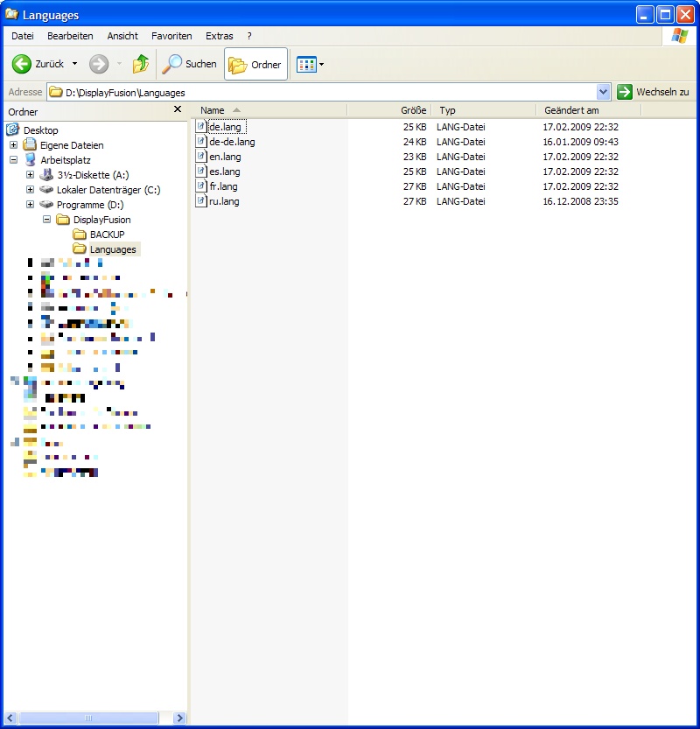The width and height of the screenshot is (700, 729).
Task: Click the green Zurück back arrow
Action: (x=22, y=64)
